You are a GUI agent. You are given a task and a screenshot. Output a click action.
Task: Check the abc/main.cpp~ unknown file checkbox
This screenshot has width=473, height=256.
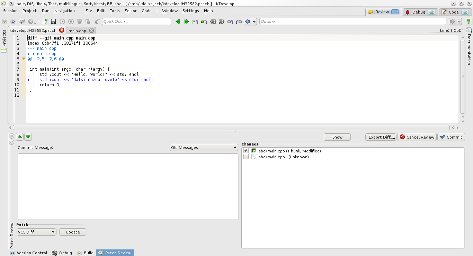tap(246, 157)
